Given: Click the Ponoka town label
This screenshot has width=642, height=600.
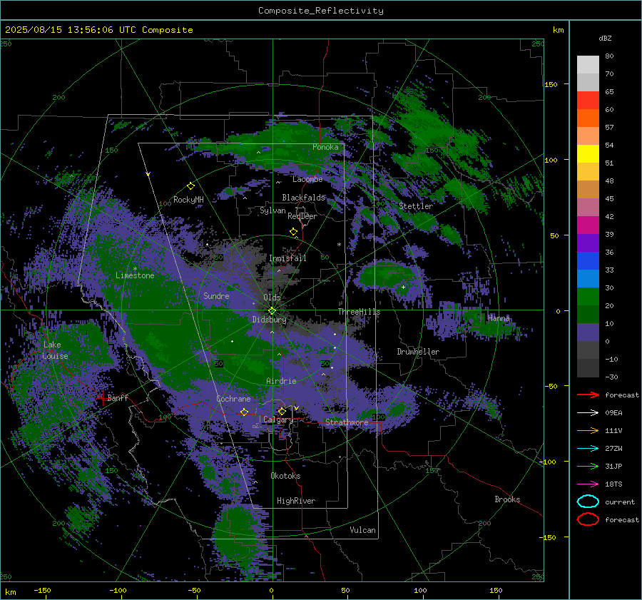Looking at the screenshot, I should 325,147.
